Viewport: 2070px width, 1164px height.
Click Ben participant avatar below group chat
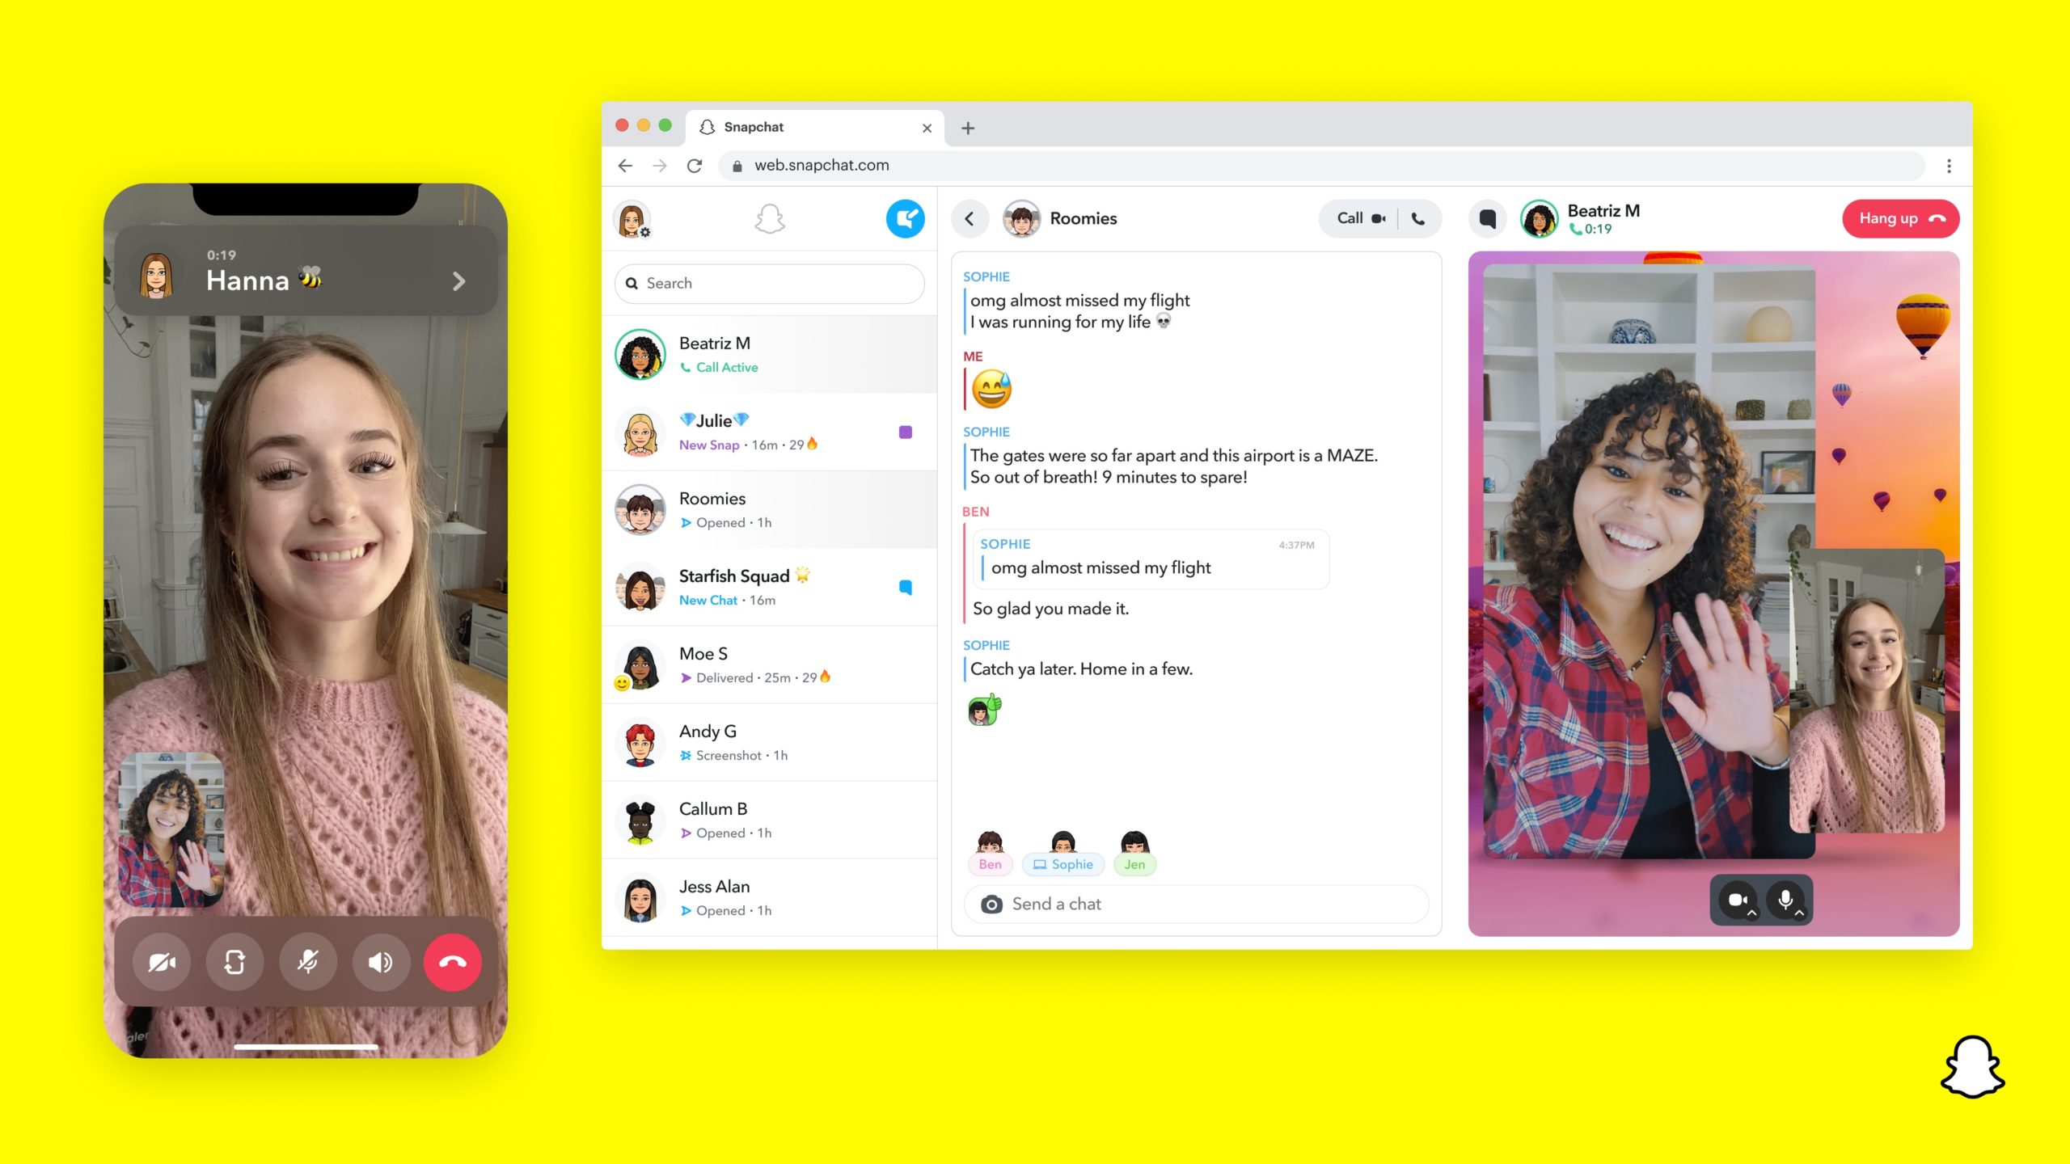(x=991, y=847)
